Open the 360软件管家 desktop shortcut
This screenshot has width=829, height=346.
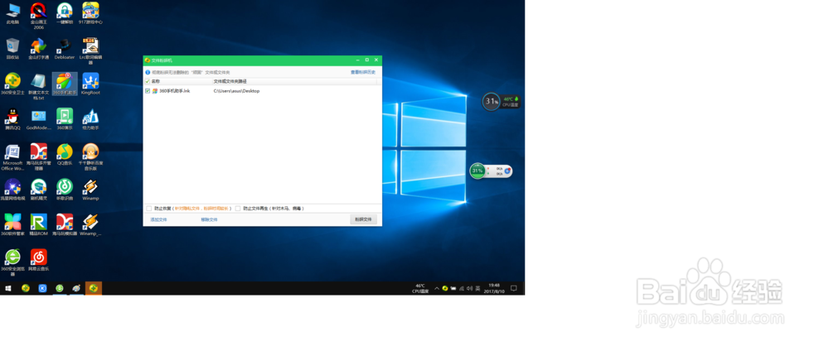point(12,224)
